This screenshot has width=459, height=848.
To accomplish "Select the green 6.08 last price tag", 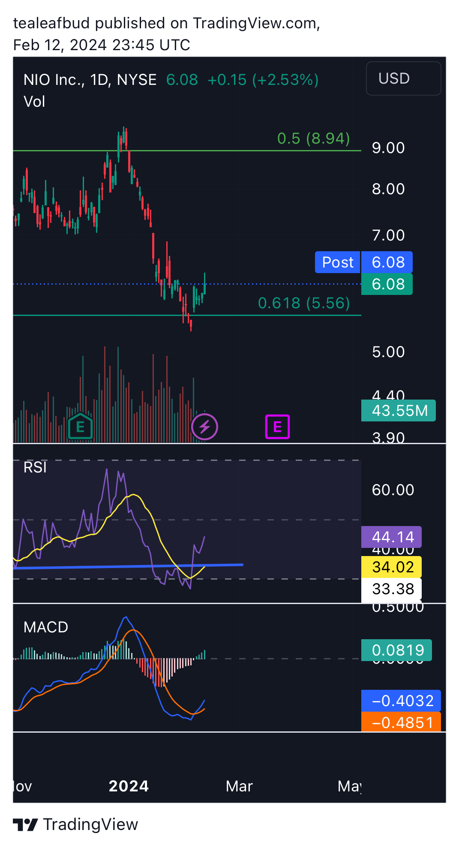I will [387, 284].
